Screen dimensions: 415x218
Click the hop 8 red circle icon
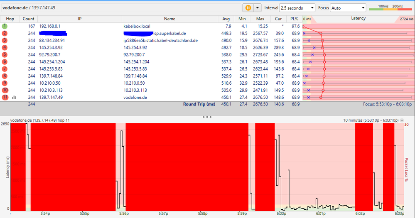(5, 76)
